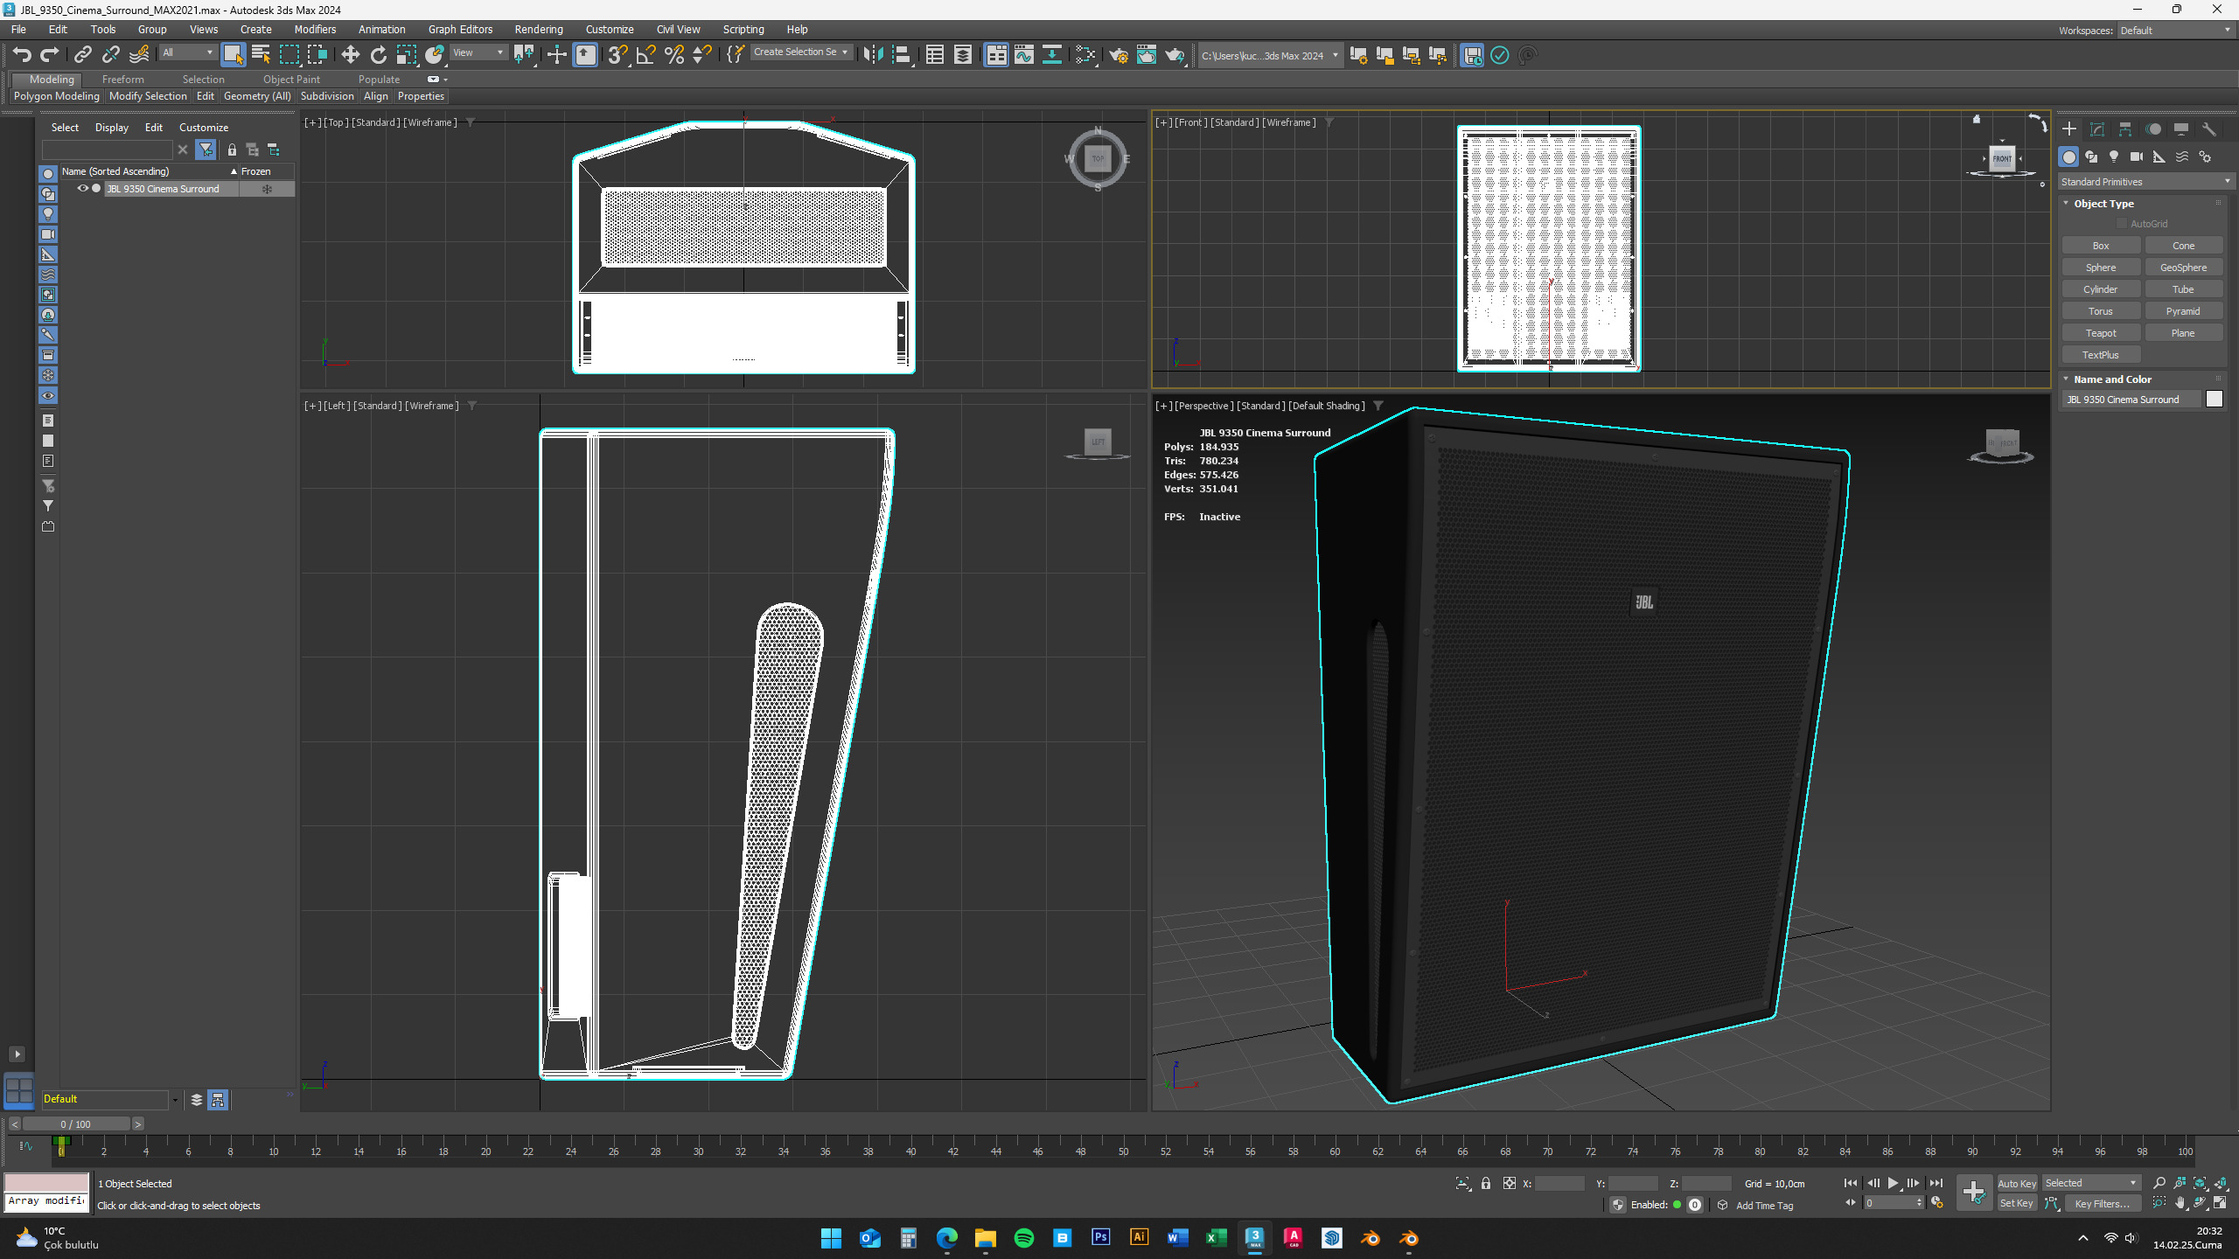Select the Cameras category icon
This screenshot has height=1259, width=2239.
pos(2137,157)
